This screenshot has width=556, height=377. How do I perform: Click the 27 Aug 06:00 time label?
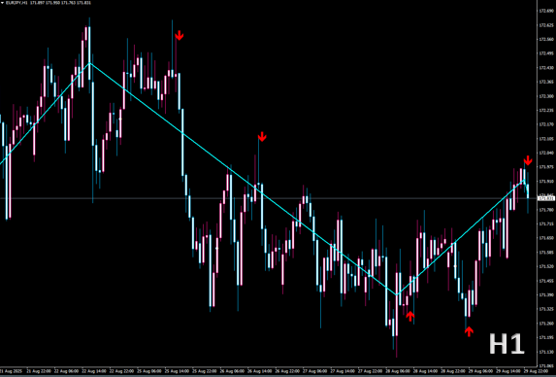[x=315, y=371]
